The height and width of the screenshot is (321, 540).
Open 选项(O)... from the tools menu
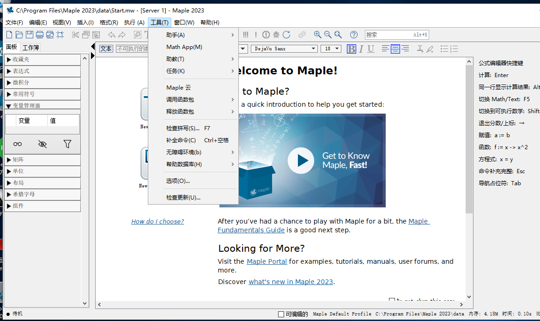193,181
